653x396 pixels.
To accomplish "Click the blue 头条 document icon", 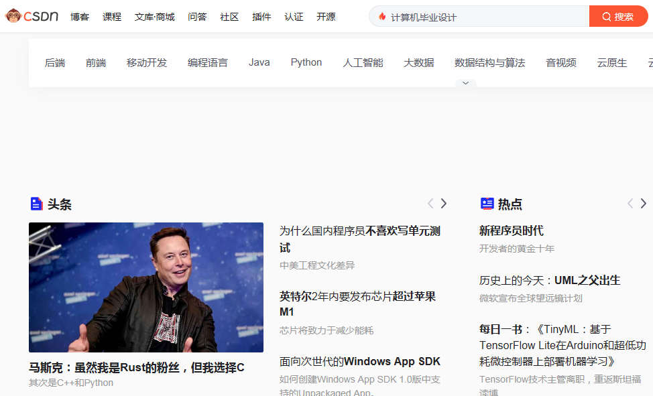I will point(36,203).
